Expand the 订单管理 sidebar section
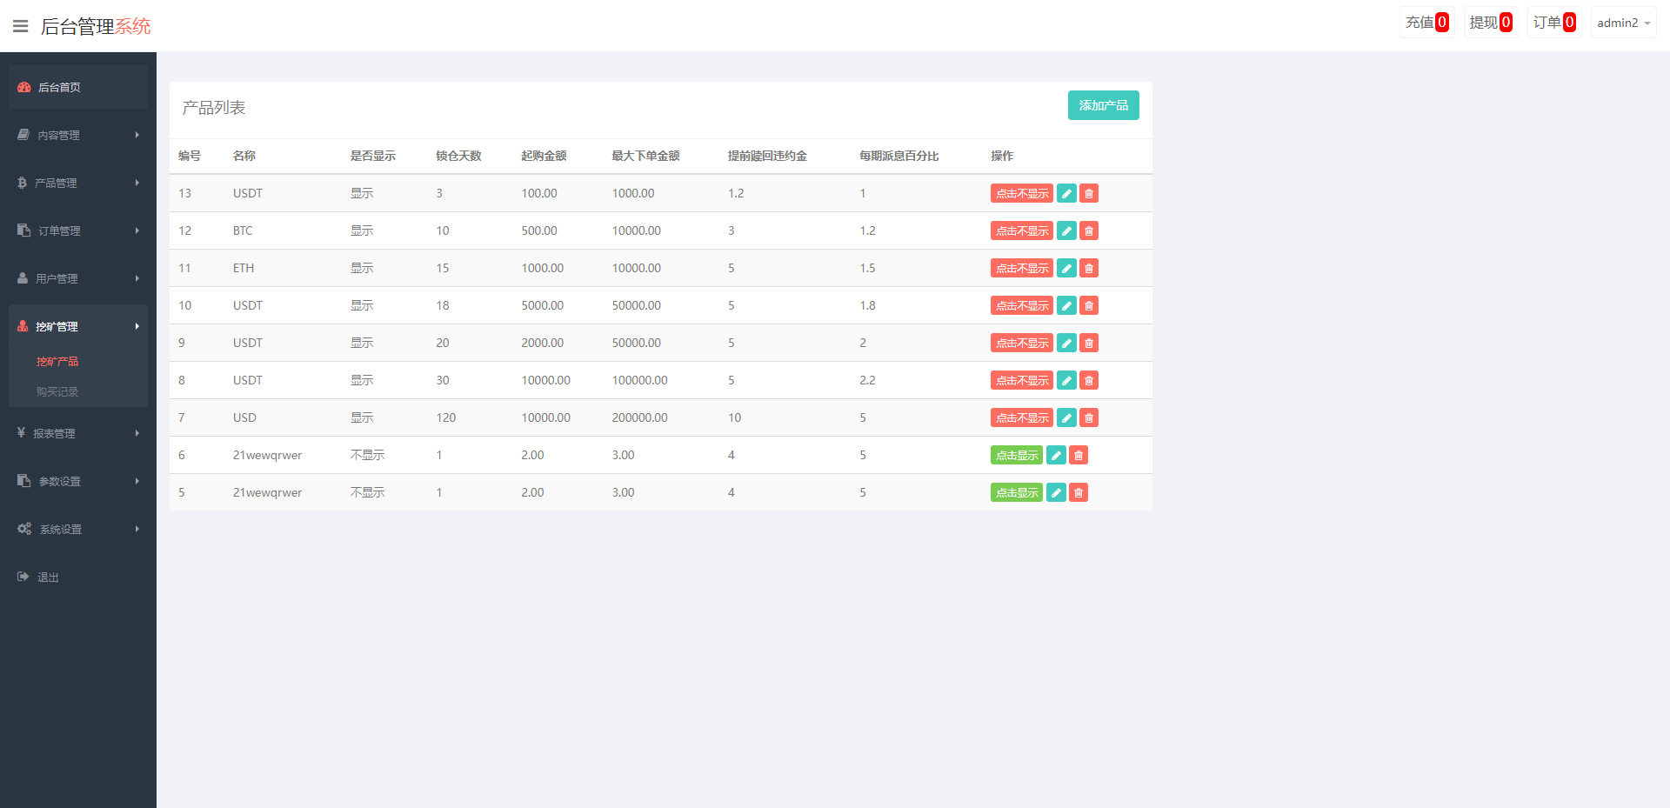Screen dimensions: 1670x808 pos(77,230)
